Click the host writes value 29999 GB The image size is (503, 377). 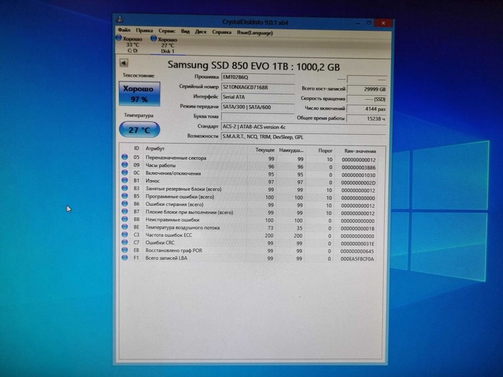(x=367, y=89)
